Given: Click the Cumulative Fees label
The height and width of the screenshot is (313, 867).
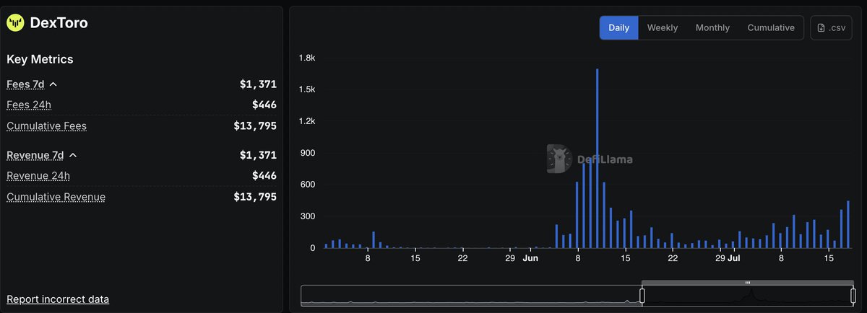Looking at the screenshot, I should click(x=46, y=126).
